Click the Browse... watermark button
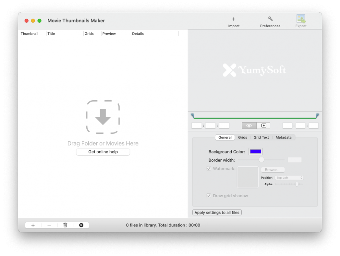Screen dimensions: 340x256 coord(273,170)
